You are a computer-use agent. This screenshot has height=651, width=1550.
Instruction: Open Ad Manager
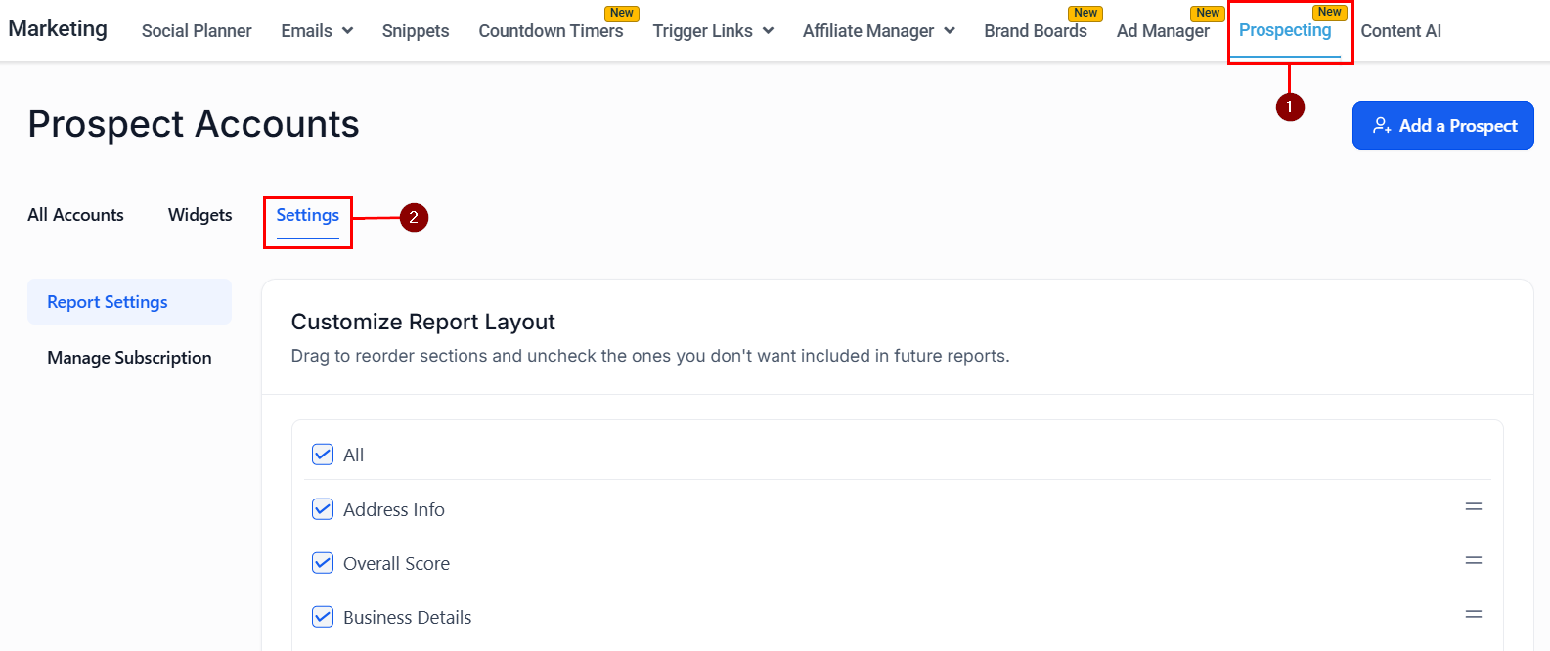[x=1163, y=31]
